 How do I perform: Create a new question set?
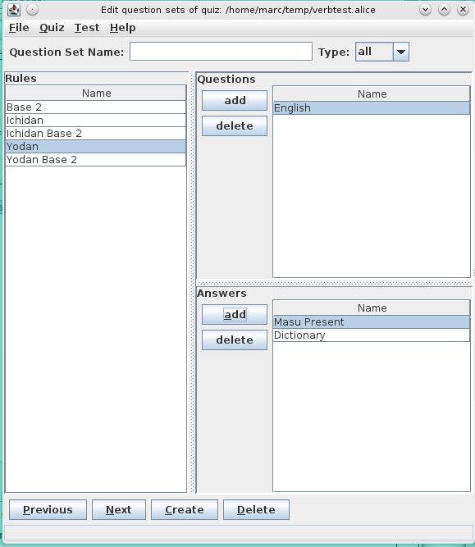[x=185, y=510]
